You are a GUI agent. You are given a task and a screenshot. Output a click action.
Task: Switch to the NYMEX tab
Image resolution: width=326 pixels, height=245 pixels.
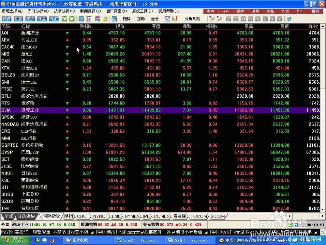coord(132,216)
